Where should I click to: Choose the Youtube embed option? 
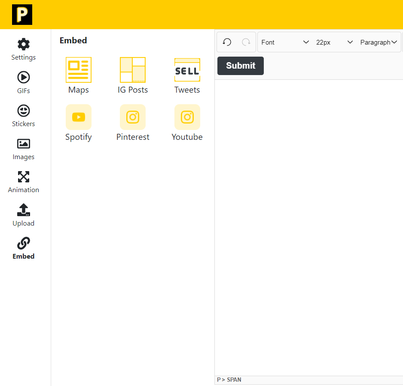187,123
